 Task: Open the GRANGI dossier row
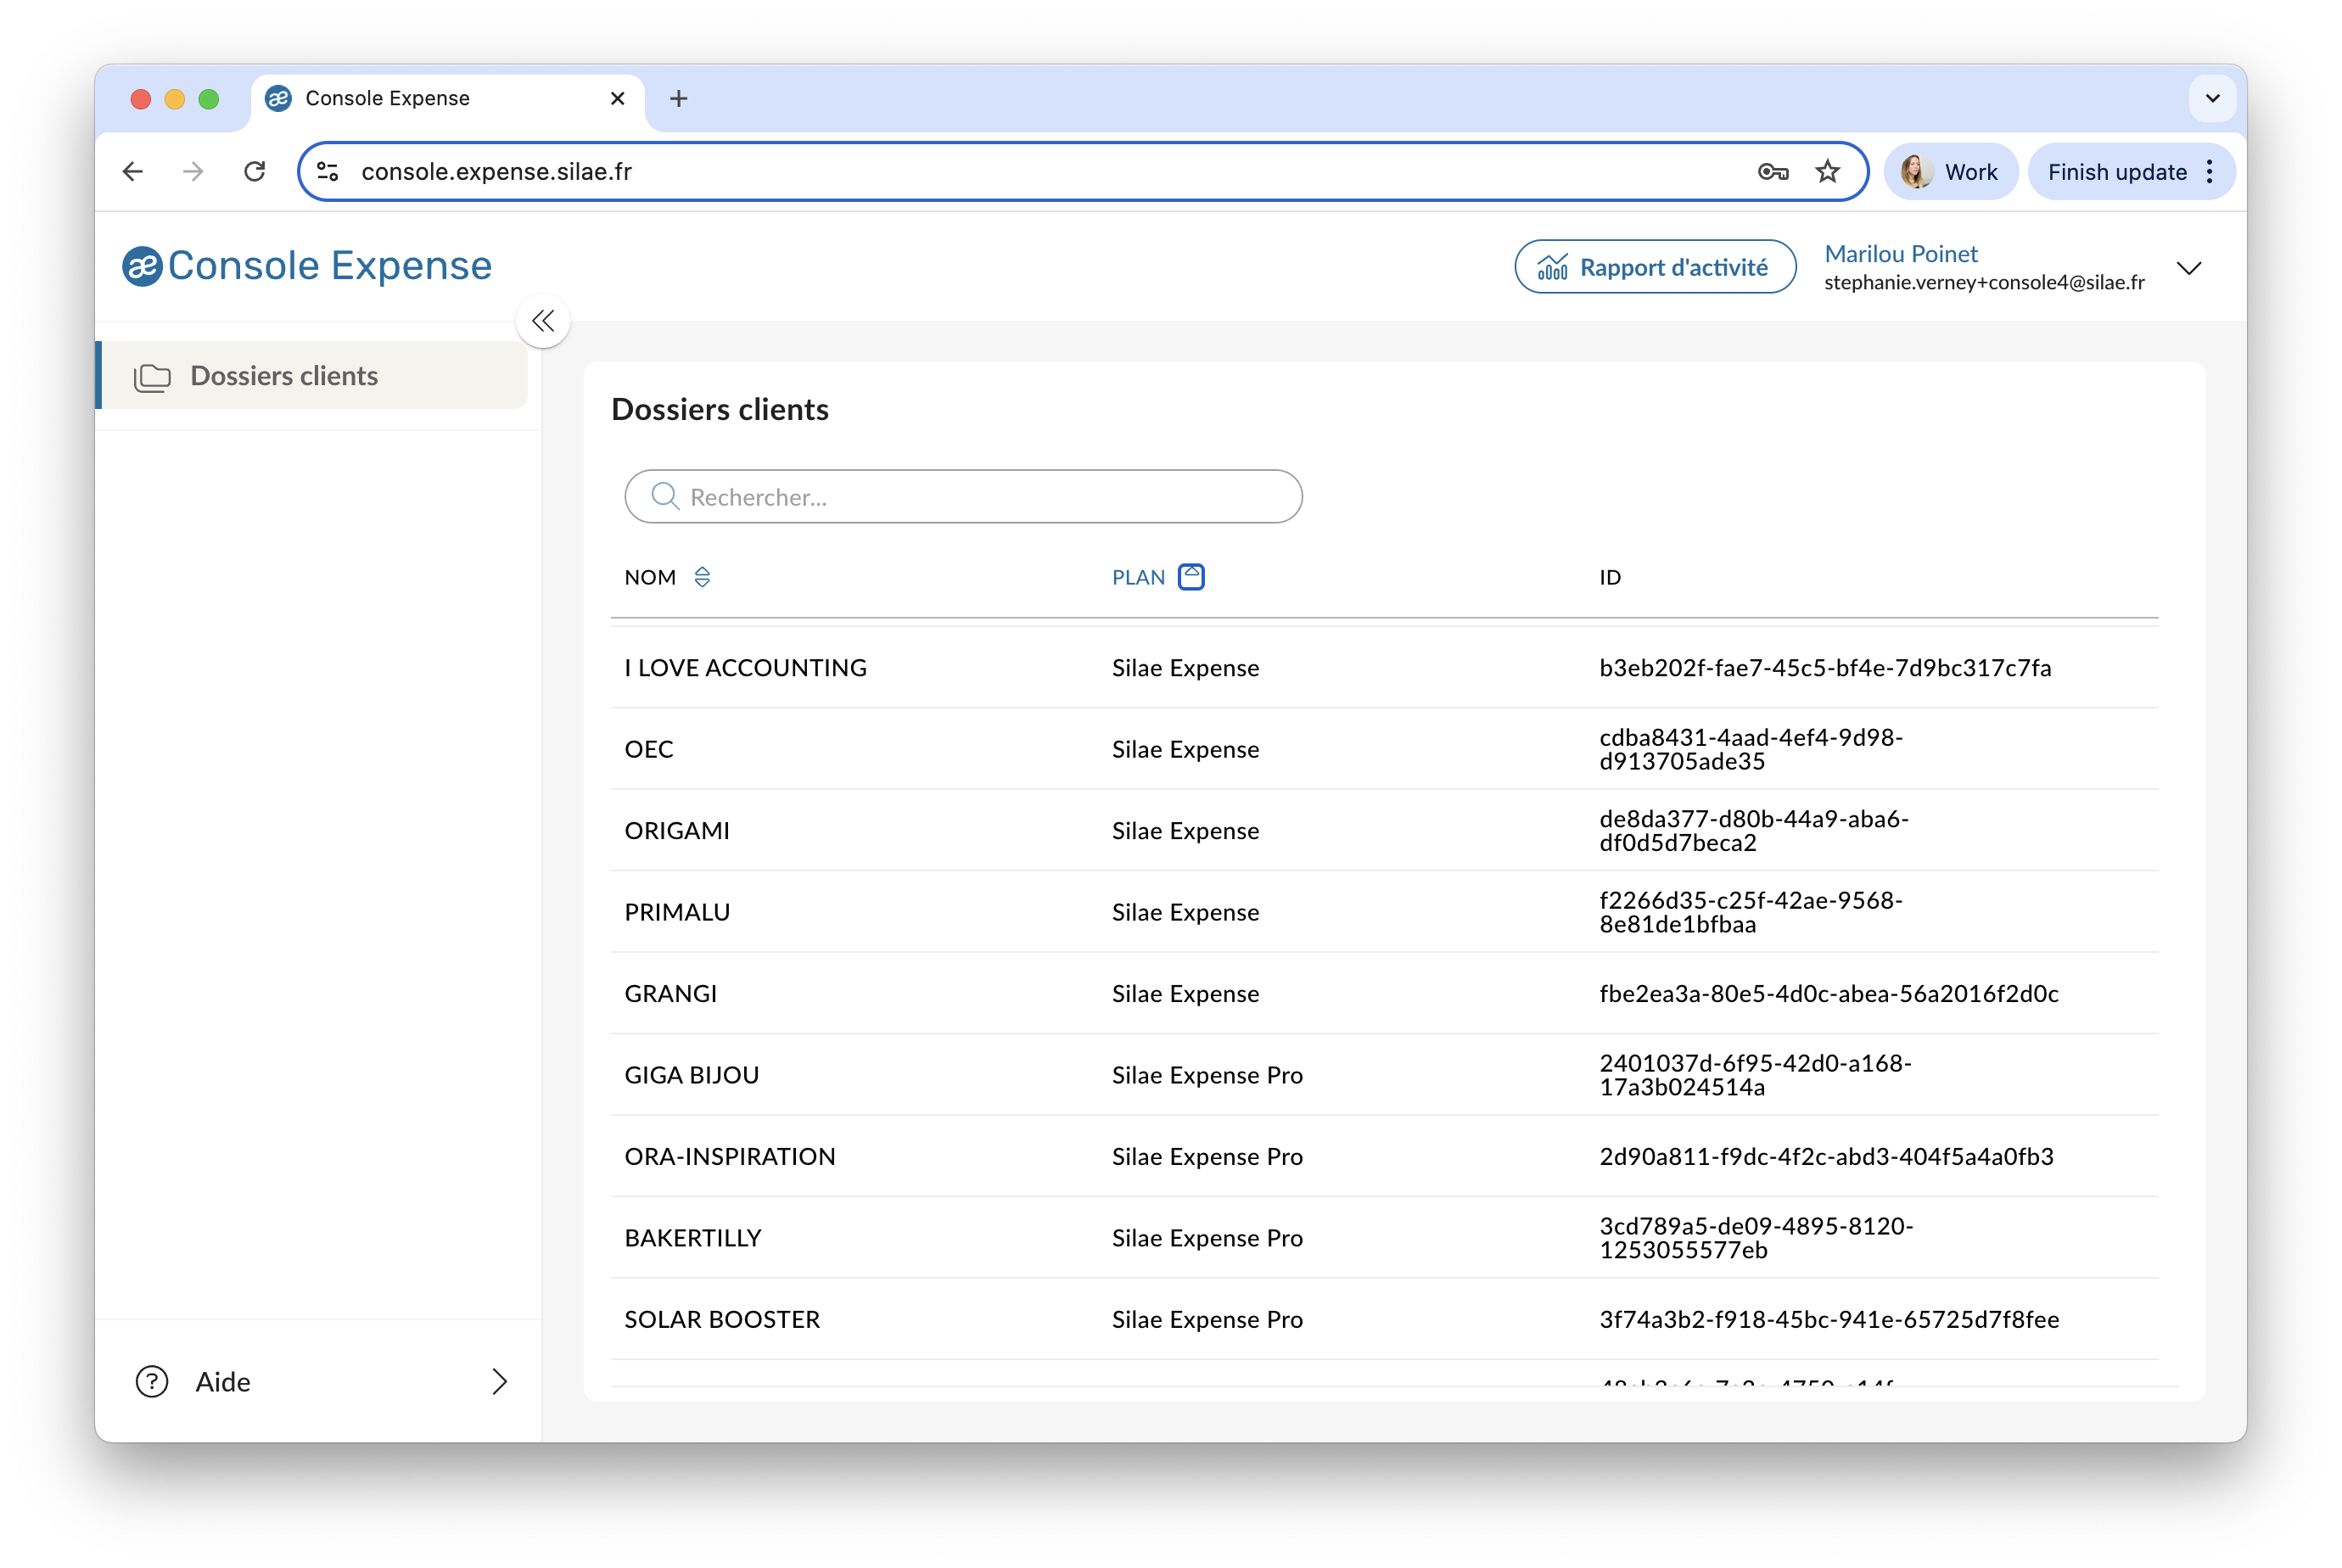1384,994
